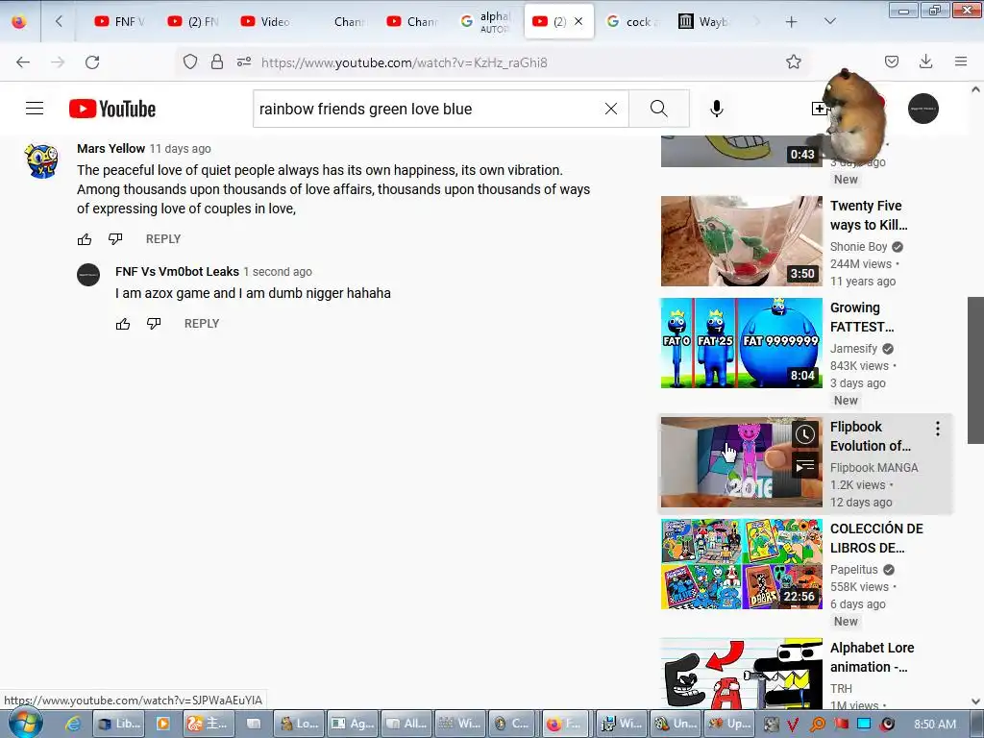984x738 pixels.
Task: Reply to the FNF Vs Vm0bot Leaks comment
Action: [x=202, y=324]
